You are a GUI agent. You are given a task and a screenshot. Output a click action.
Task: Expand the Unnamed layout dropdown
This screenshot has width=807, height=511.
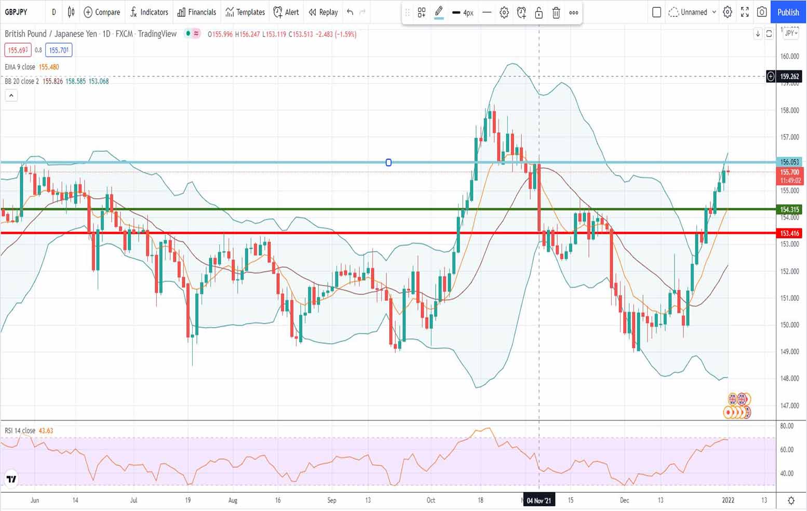point(714,12)
